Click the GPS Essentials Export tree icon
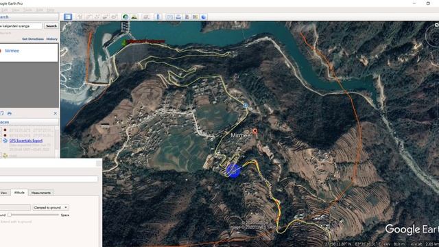Viewport: 439px width, 247px height. coord(5,141)
